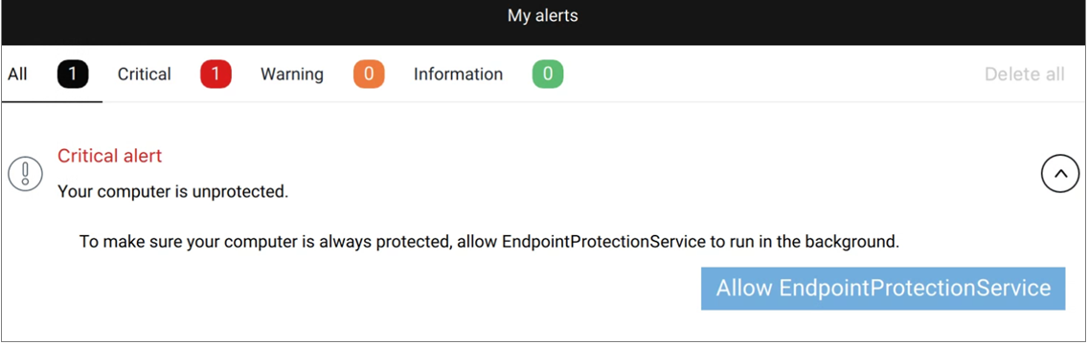The image size is (1088, 345).
Task: Click the critical alert exclamation icon
Action: (26, 174)
